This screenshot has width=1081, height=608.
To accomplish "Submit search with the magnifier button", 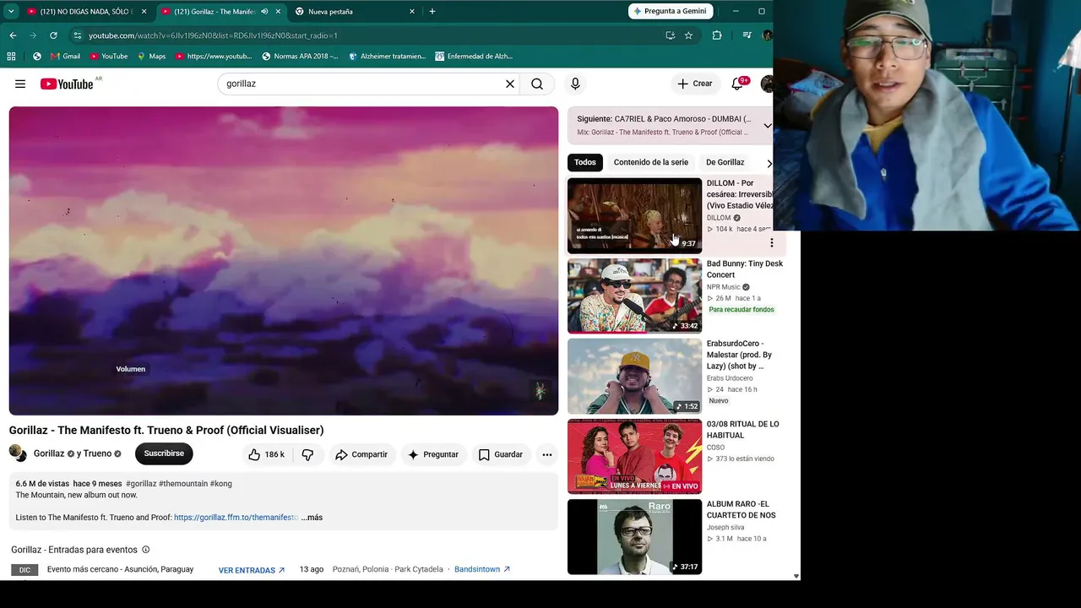I will [x=537, y=84].
